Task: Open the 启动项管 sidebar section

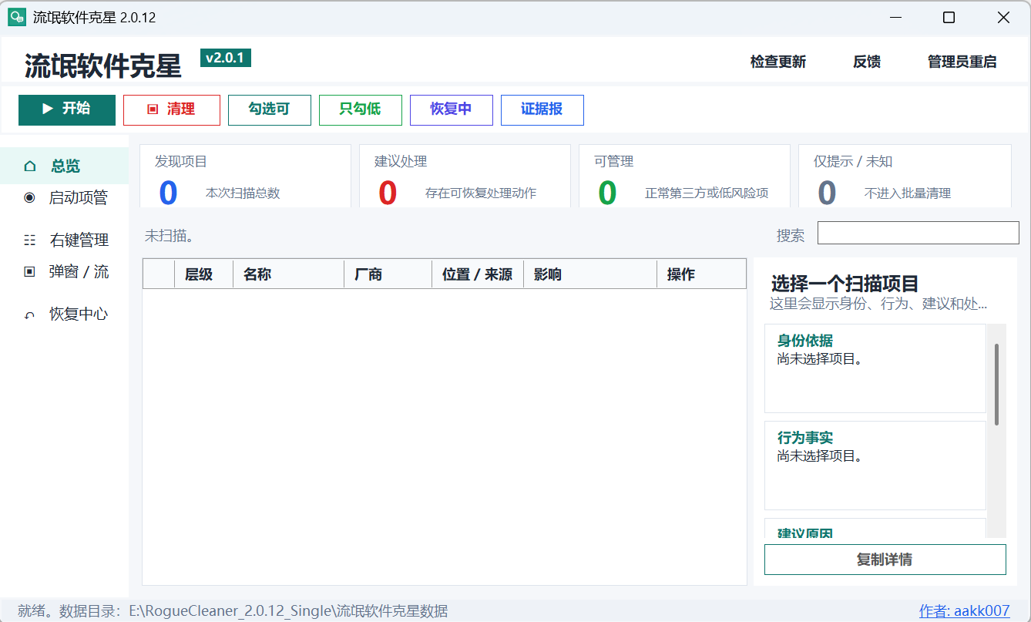Action: (x=65, y=197)
